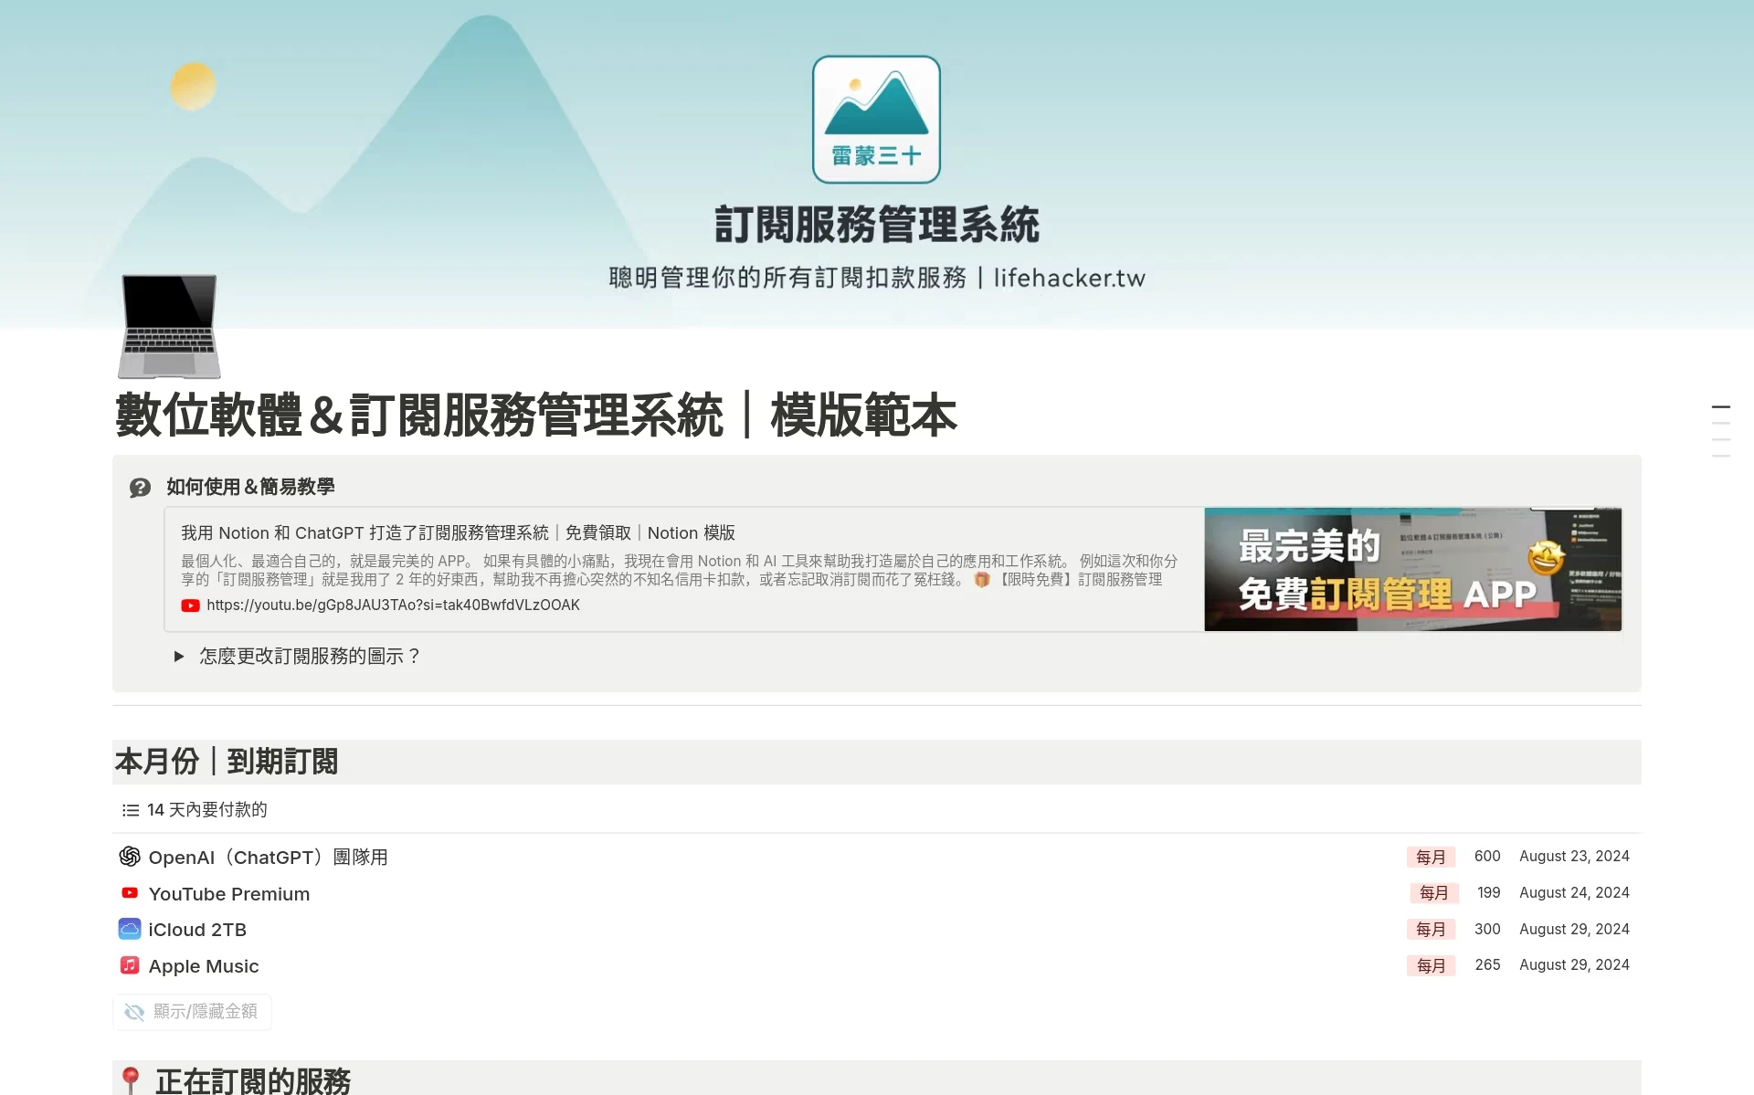Click the iCloud 2TB cloud icon
Screen dimensions: 1754x1095
pyautogui.click(x=130, y=929)
